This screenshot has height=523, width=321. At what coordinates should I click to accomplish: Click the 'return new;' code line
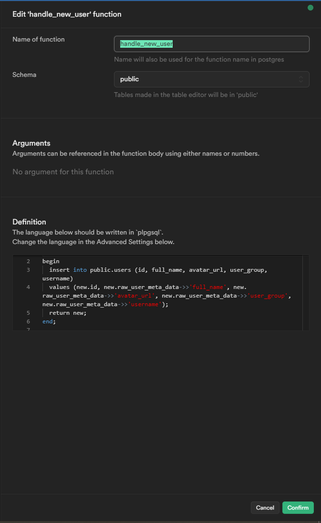(x=68, y=313)
